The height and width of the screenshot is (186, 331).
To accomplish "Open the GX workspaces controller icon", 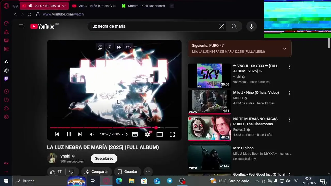I will 16,6.
